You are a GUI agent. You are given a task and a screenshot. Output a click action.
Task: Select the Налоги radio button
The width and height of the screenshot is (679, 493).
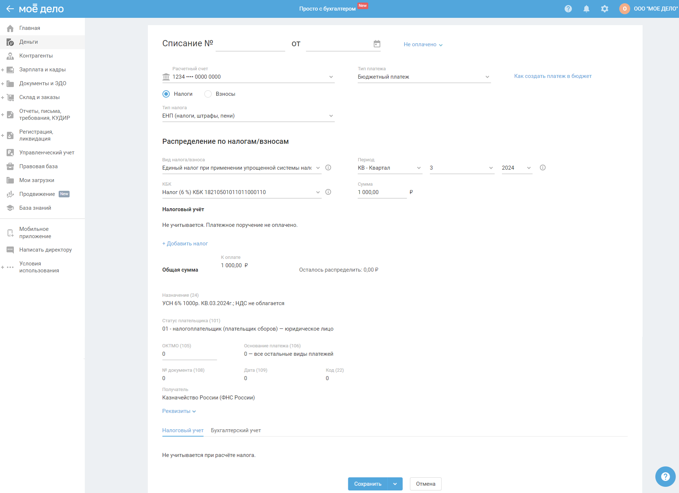point(166,94)
